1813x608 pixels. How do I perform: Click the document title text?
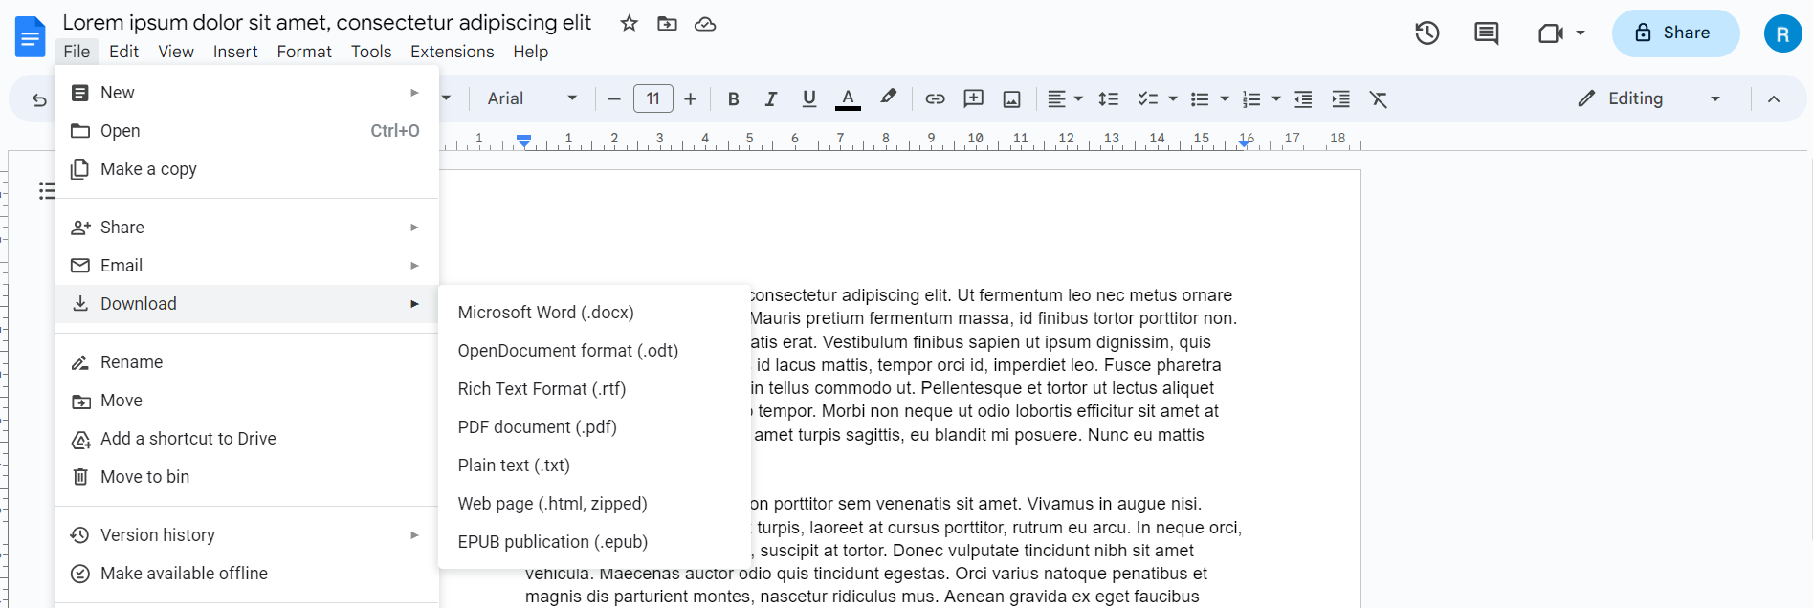326,22
